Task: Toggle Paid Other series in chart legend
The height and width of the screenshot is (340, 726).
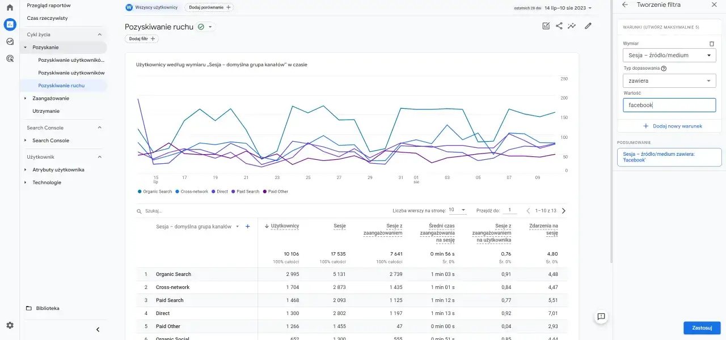Action: pyautogui.click(x=275, y=192)
